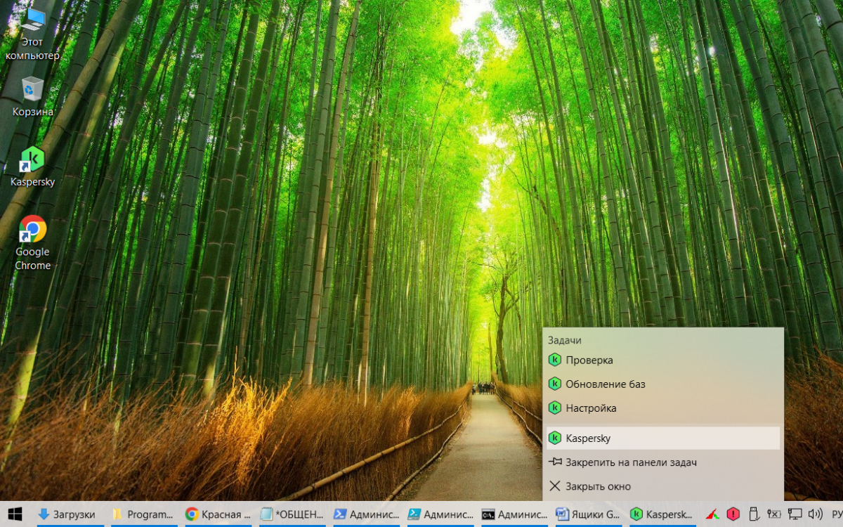The height and width of the screenshot is (527, 843).
Task: Click the network tray icon
Action: pyautogui.click(x=795, y=514)
